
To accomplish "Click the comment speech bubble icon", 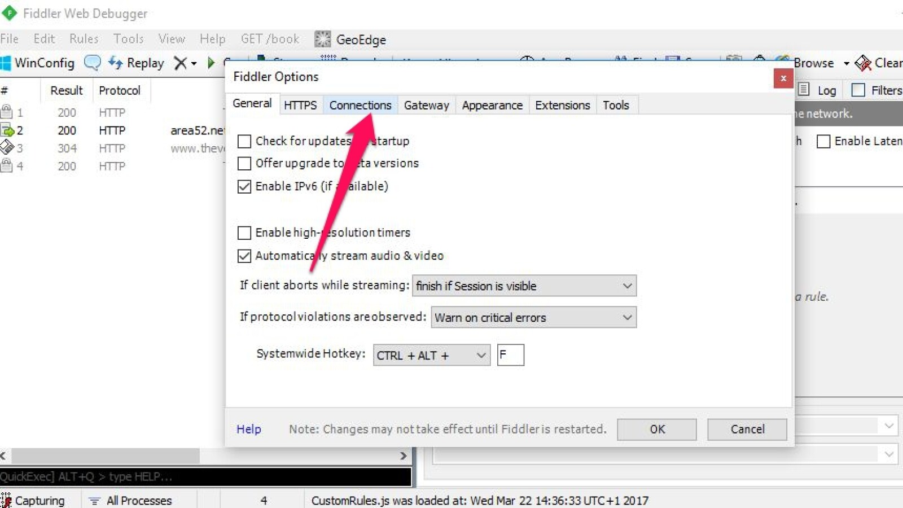I will click(92, 63).
